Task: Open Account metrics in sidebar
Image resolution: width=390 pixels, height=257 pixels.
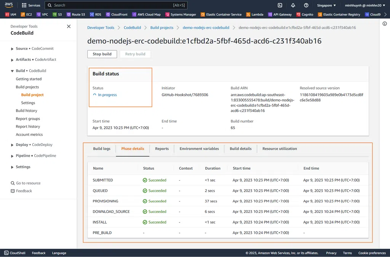Action: 29,134
